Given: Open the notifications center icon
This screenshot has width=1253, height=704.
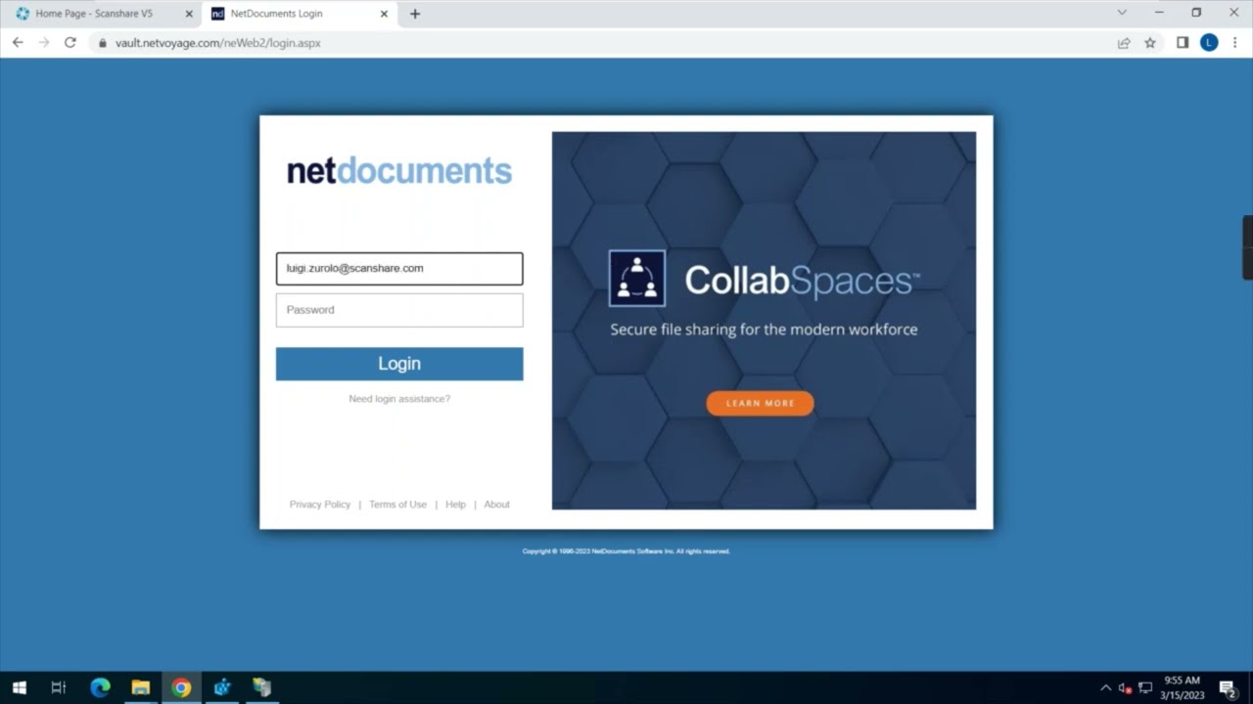Looking at the screenshot, I should [x=1228, y=688].
